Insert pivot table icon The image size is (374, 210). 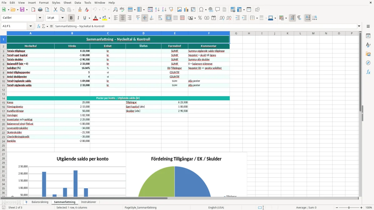[193, 10]
